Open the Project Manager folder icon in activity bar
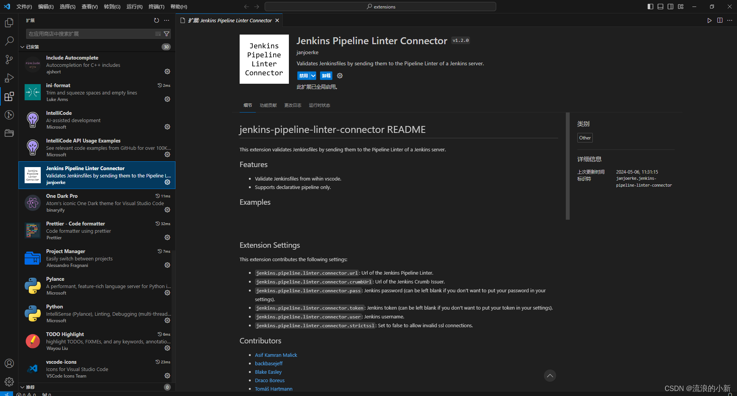 [9, 133]
